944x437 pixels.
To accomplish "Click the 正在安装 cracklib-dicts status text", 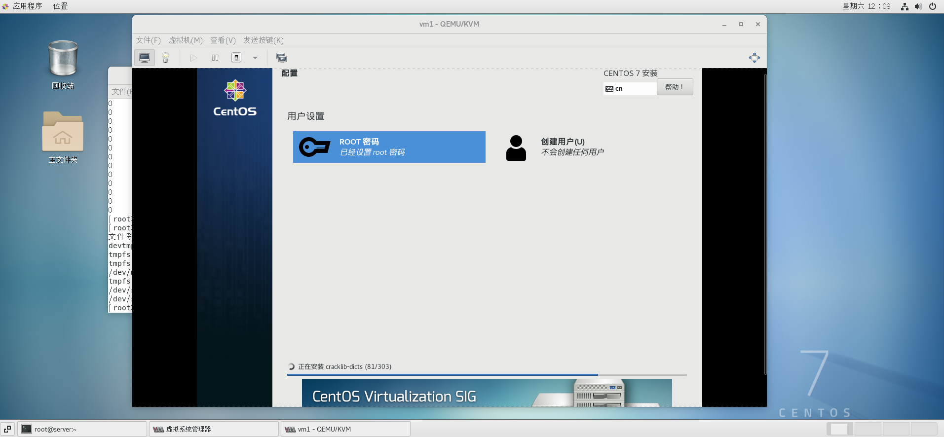I will [344, 366].
